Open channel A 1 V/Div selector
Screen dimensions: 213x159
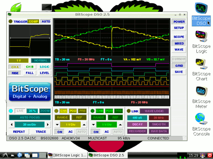click(x=70, y=125)
